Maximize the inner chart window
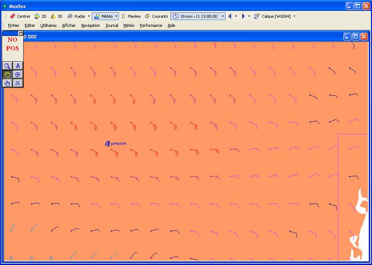The image size is (372, 265). (355, 36)
